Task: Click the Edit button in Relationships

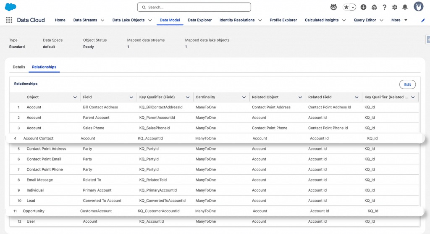Action: 407,84
